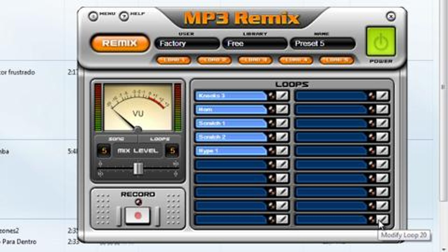Click the LOOPS mix level value 5

click(x=172, y=151)
